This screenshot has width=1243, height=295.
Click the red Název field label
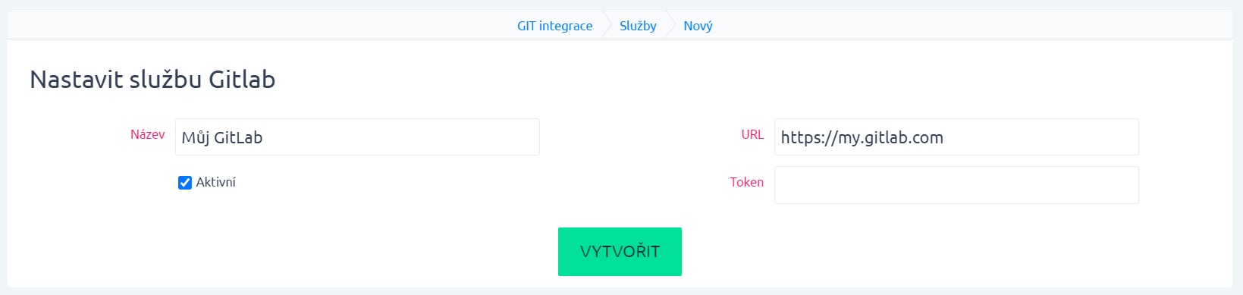[x=147, y=134]
